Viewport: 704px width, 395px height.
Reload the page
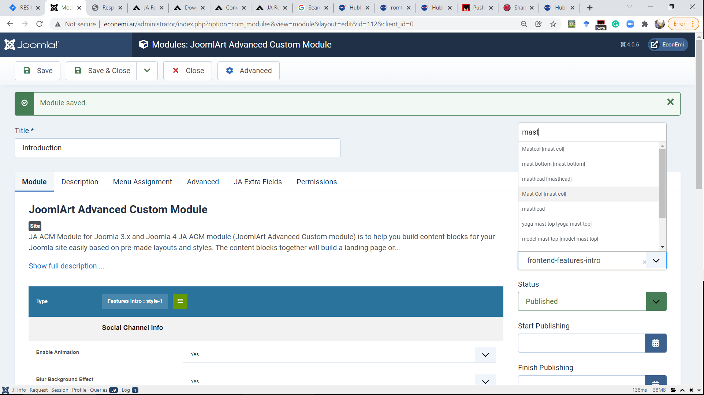(40, 24)
